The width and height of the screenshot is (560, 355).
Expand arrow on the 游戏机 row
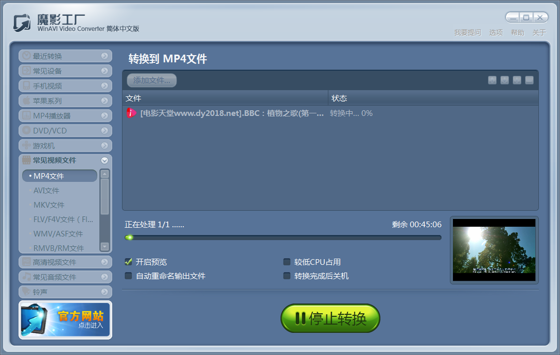104,145
